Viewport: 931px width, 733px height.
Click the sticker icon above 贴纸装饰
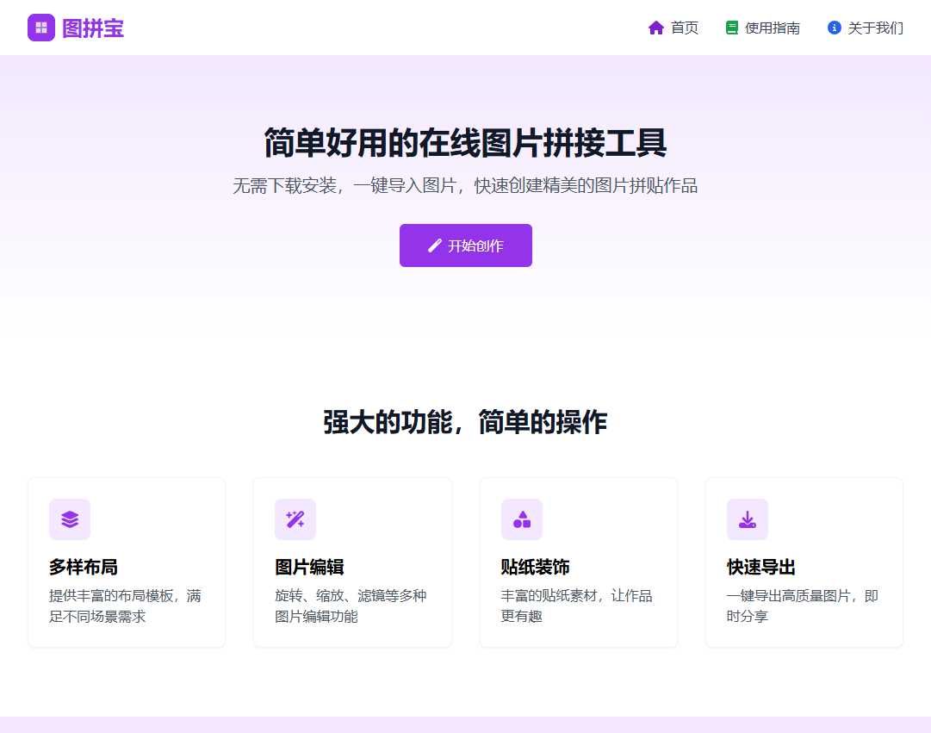point(521,519)
